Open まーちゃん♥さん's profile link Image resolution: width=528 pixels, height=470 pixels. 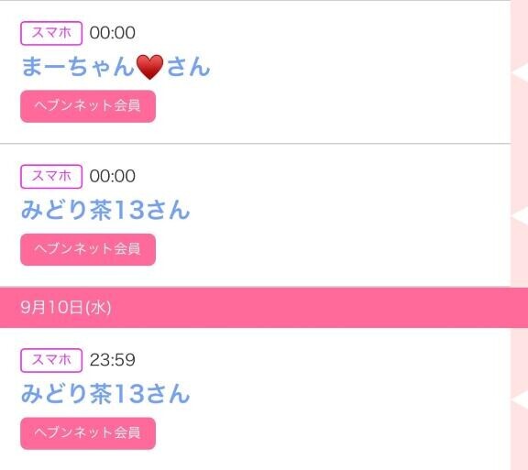[x=115, y=67]
